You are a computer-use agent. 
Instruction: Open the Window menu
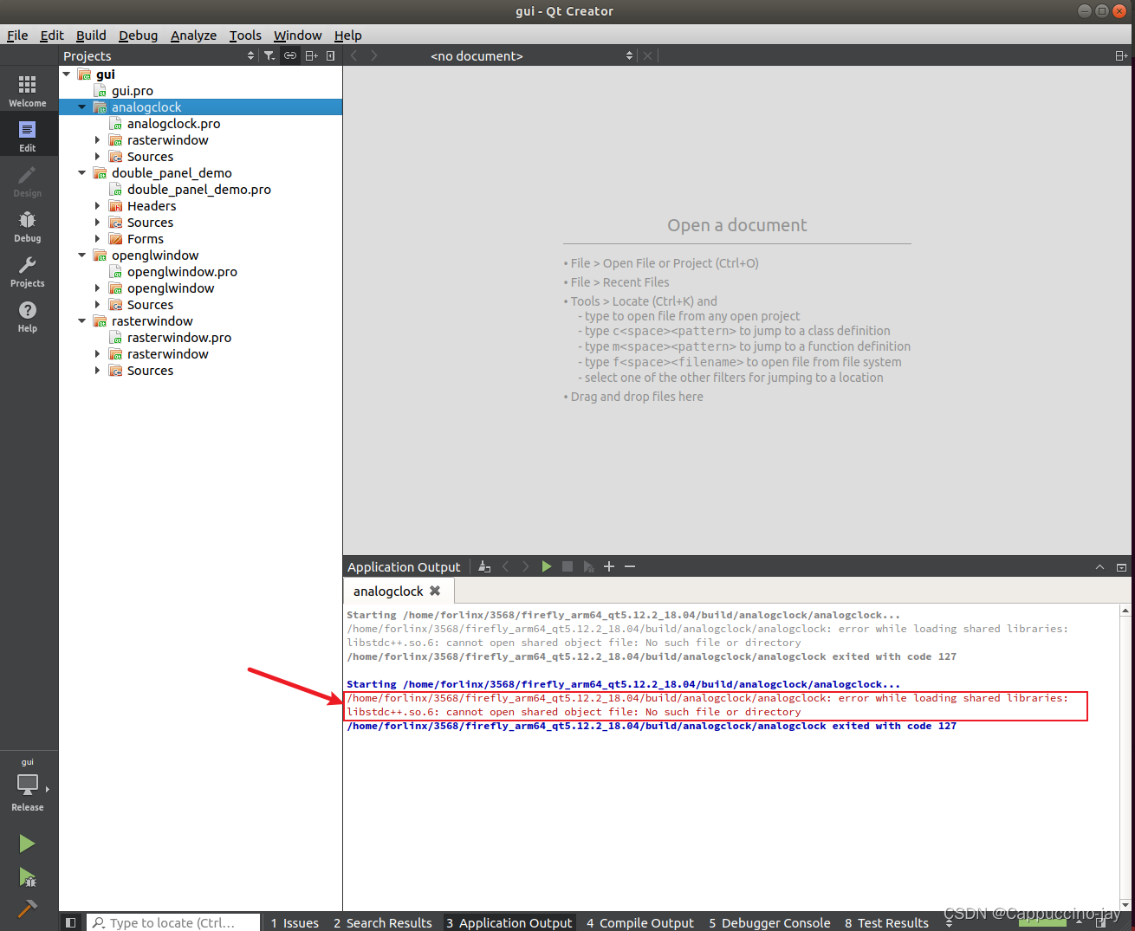coord(298,36)
